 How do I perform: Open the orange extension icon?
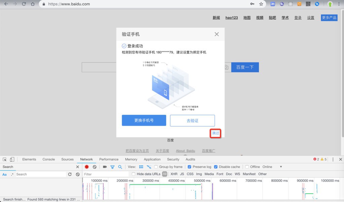point(299,4)
